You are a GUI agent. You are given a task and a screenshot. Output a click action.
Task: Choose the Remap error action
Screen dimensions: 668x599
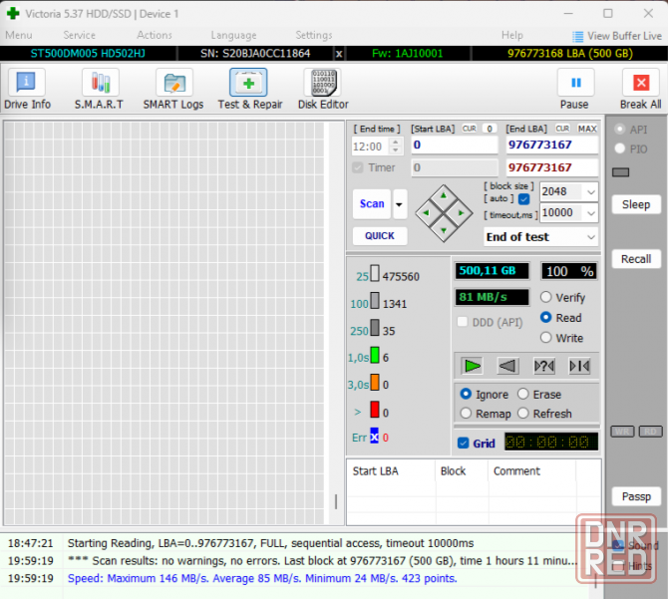467,414
